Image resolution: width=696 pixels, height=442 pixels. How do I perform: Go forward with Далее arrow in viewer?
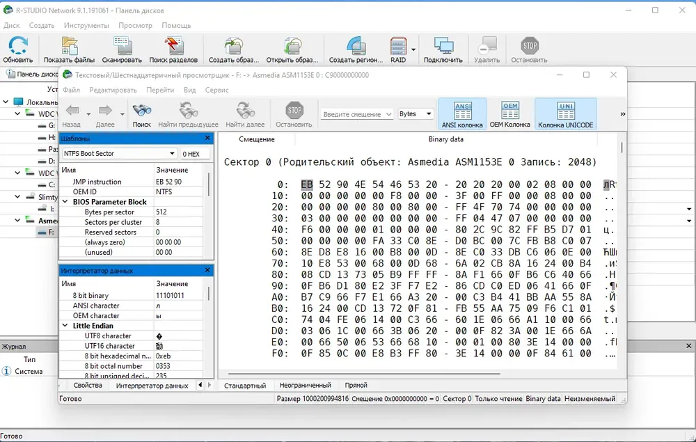pos(105,110)
